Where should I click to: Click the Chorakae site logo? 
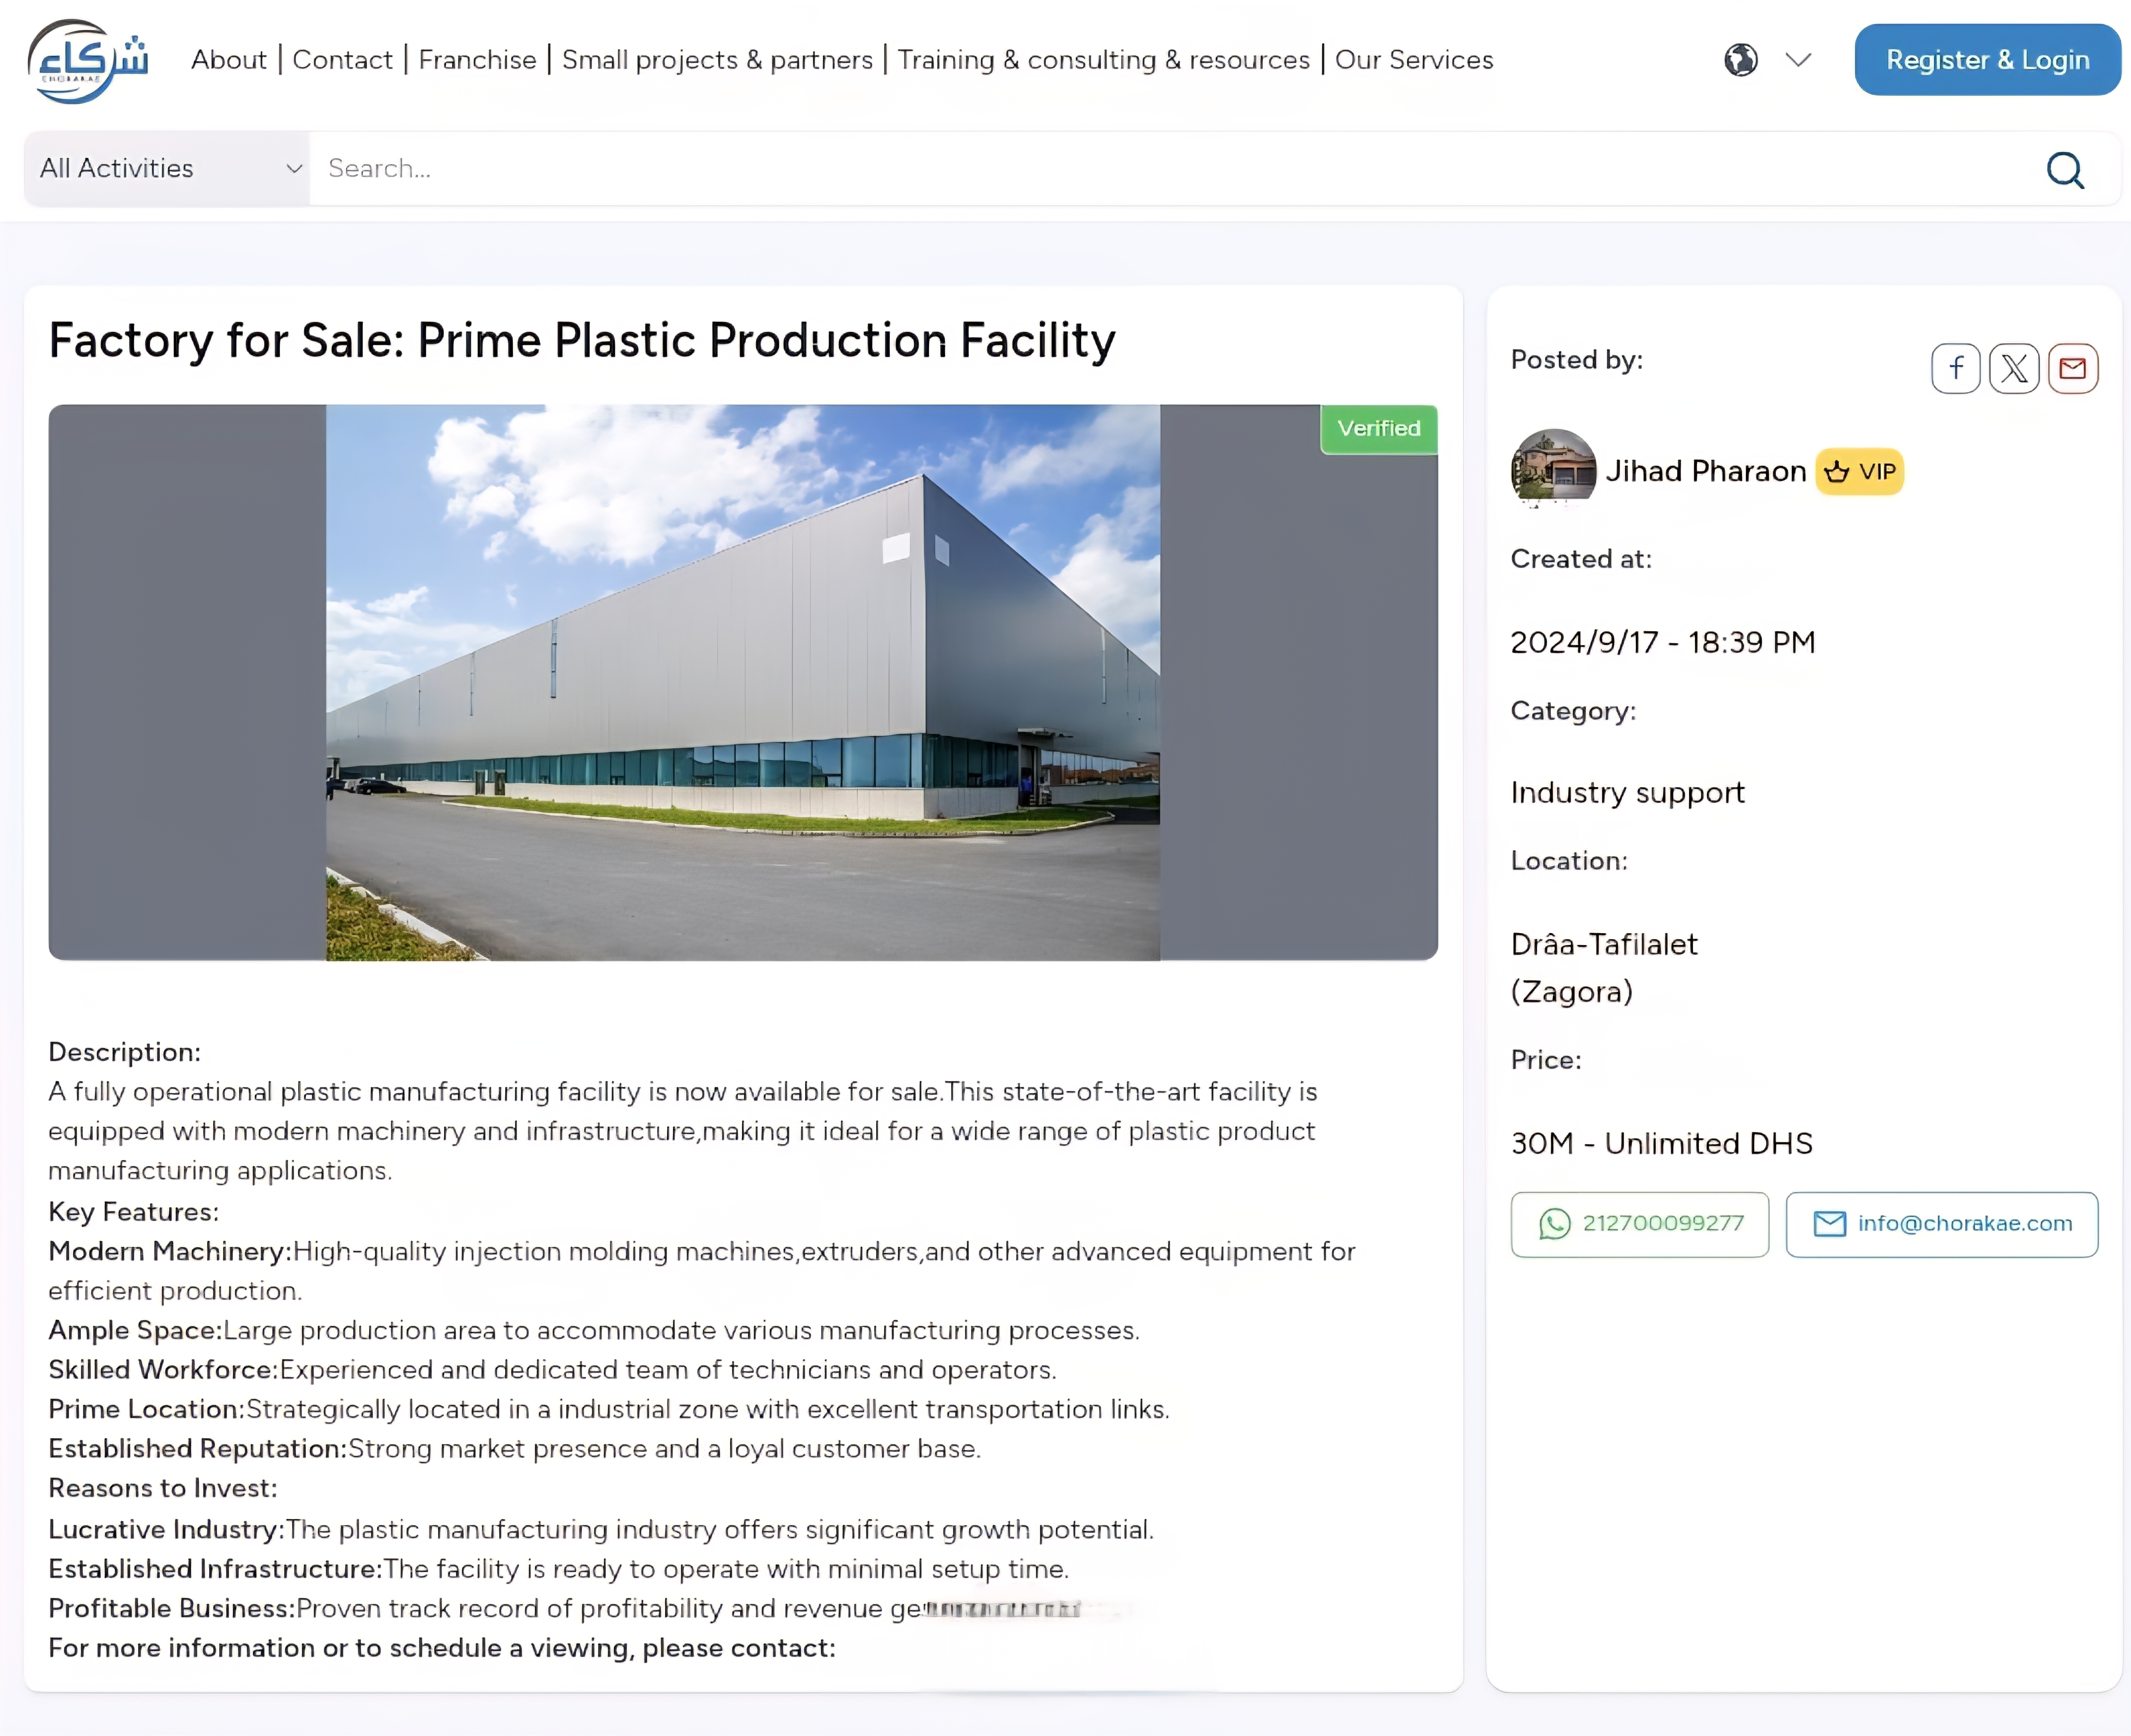tap(88, 61)
